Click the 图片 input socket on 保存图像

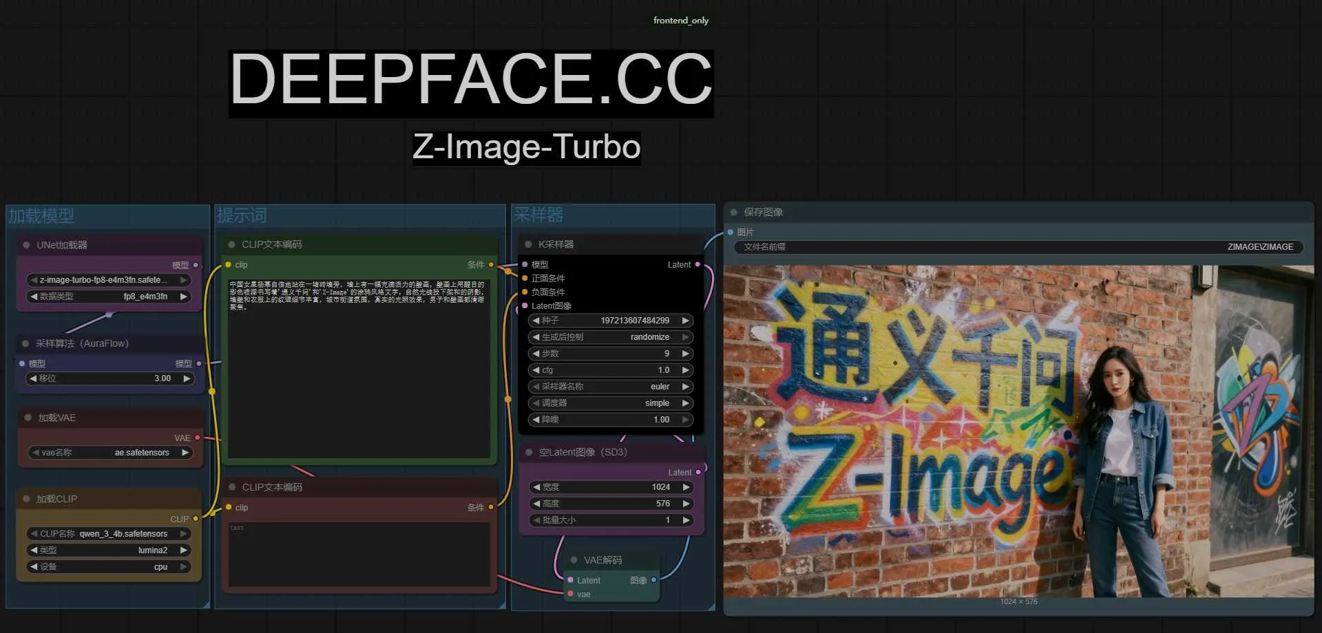click(730, 232)
